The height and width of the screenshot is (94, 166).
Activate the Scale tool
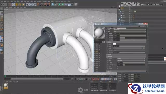[x=17, y=5]
